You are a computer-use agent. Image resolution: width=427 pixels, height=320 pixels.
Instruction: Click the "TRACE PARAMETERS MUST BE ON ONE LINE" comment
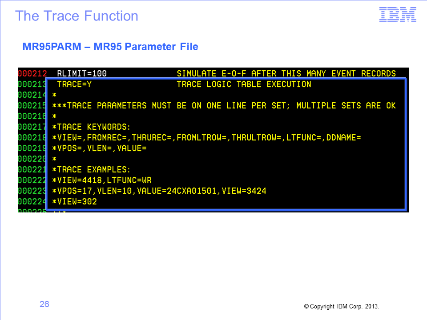coord(224,106)
